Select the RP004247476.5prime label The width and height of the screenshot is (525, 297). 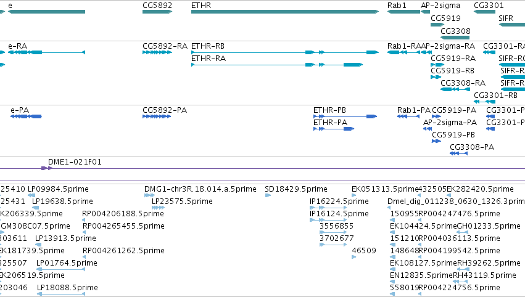point(460,214)
